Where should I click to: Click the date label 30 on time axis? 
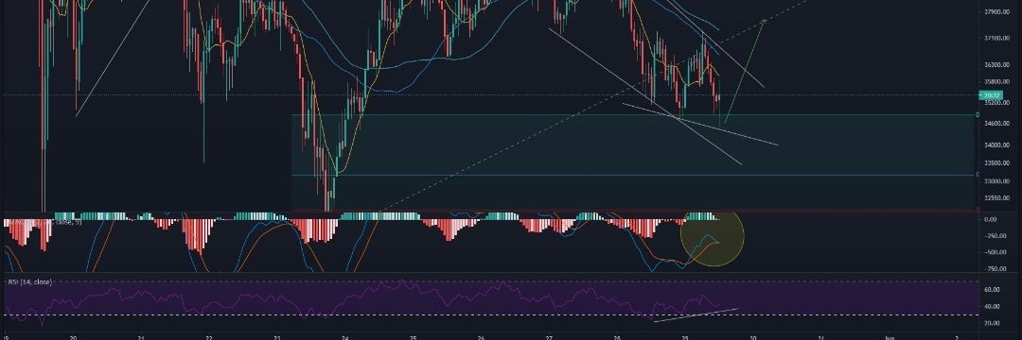pyautogui.click(x=753, y=337)
